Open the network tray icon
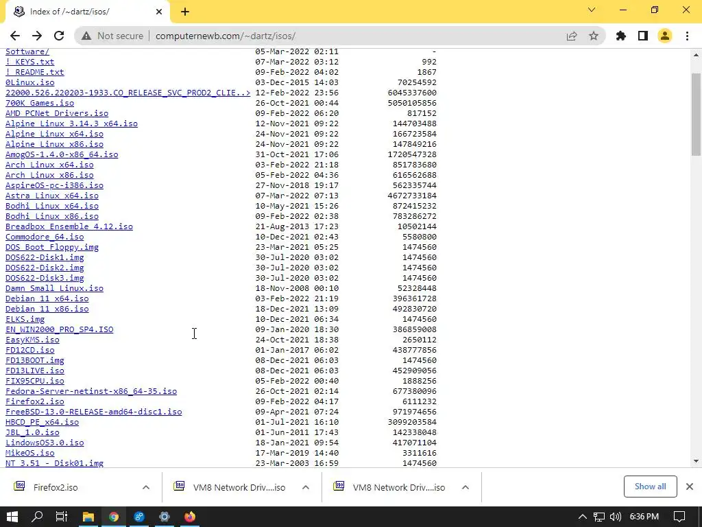702x527 pixels. (599, 517)
